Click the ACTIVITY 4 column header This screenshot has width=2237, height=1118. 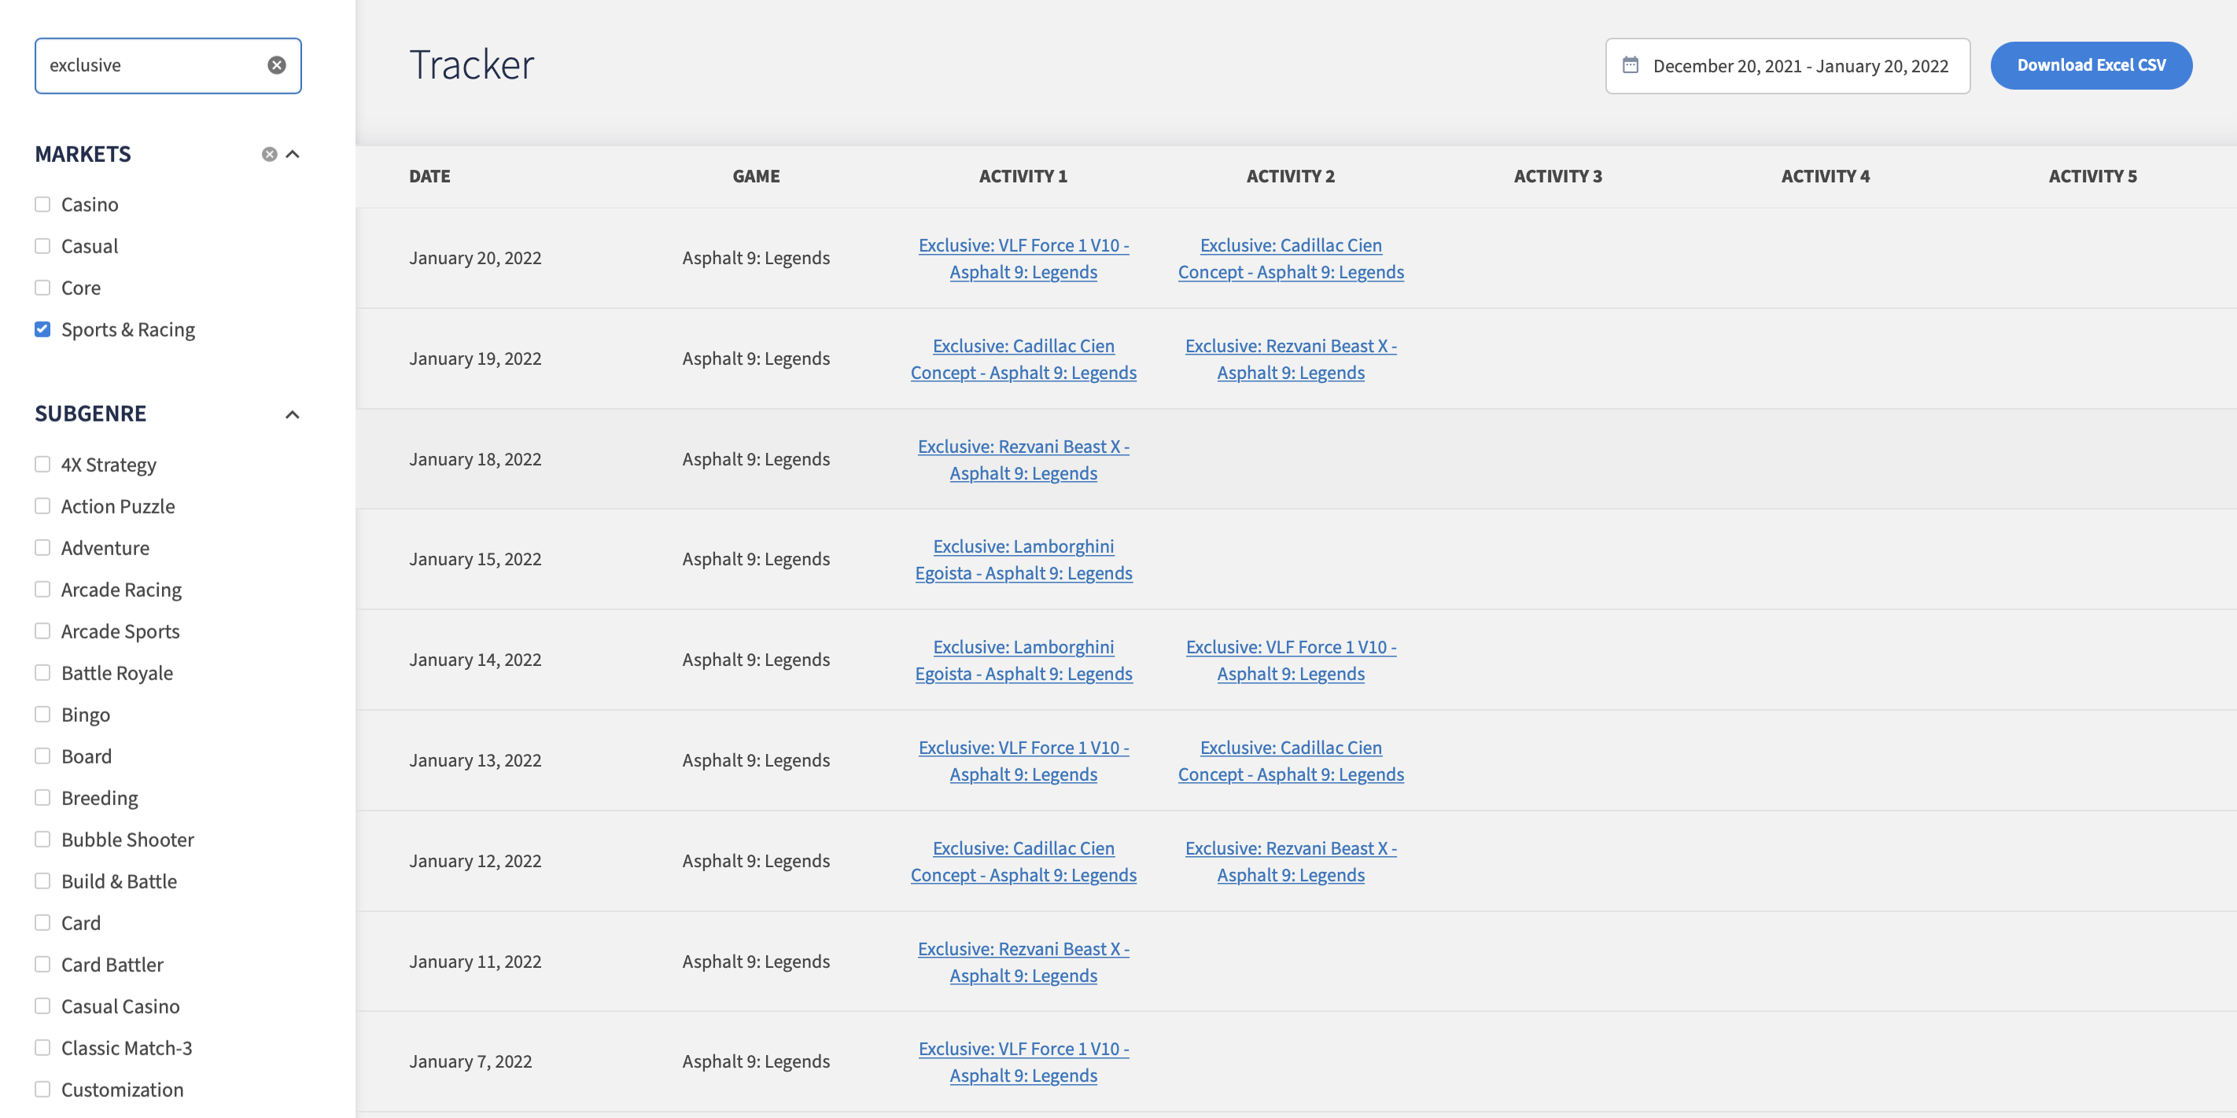pos(1826,176)
